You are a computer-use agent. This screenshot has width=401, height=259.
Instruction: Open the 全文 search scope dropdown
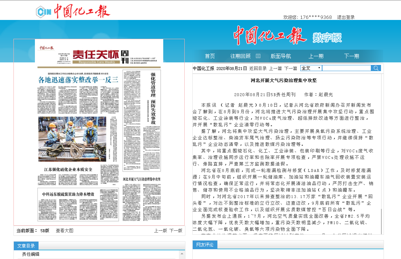point(311,68)
